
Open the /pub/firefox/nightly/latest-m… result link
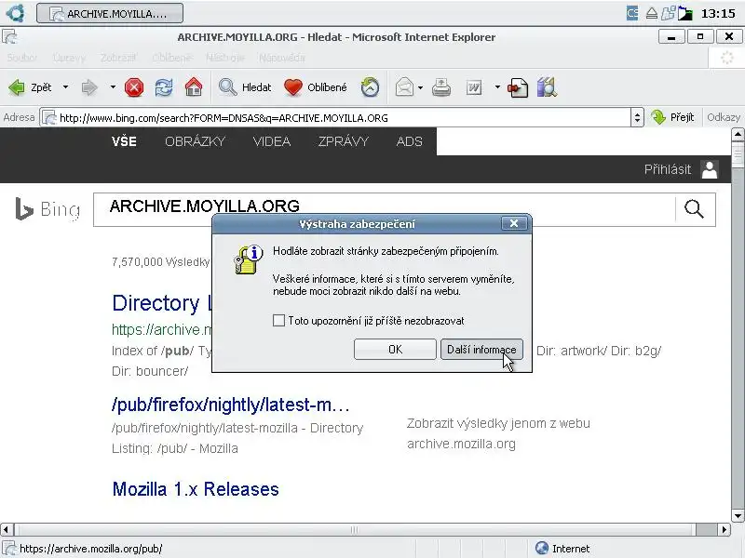tap(231, 405)
